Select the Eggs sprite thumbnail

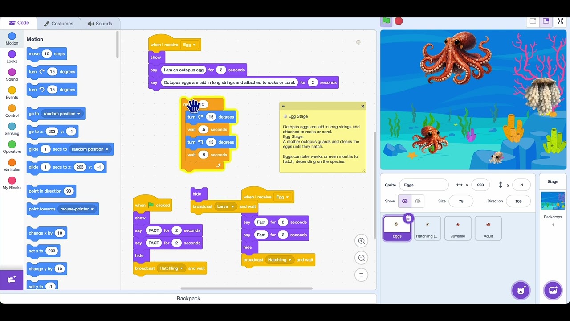397,228
